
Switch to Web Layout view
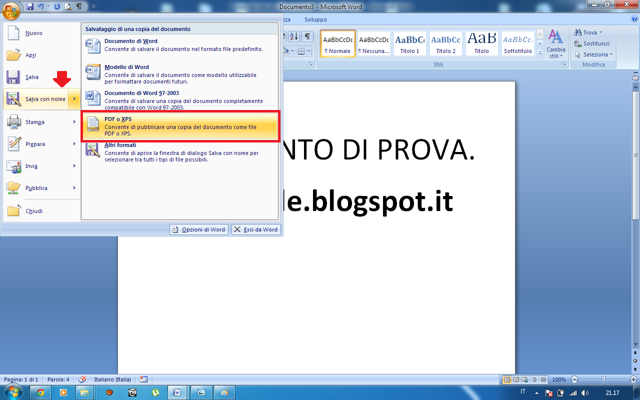coord(525,379)
